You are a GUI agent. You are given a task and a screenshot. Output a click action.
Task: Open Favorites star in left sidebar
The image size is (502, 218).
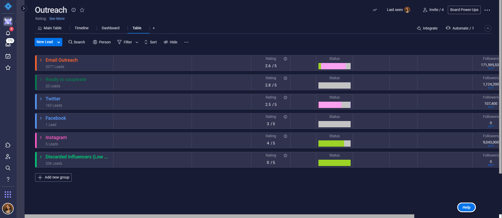coord(8,68)
